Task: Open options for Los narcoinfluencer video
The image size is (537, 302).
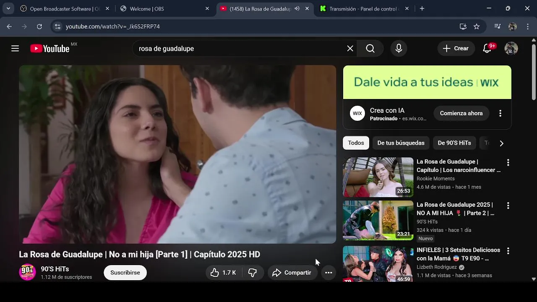Action: [x=508, y=162]
